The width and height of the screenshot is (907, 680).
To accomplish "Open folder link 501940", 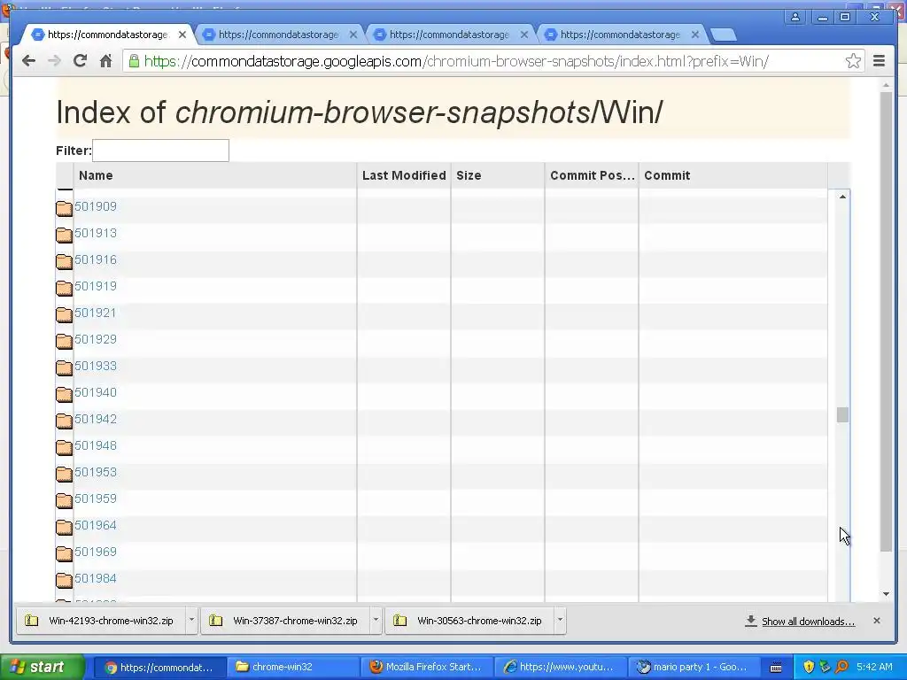I will [96, 392].
